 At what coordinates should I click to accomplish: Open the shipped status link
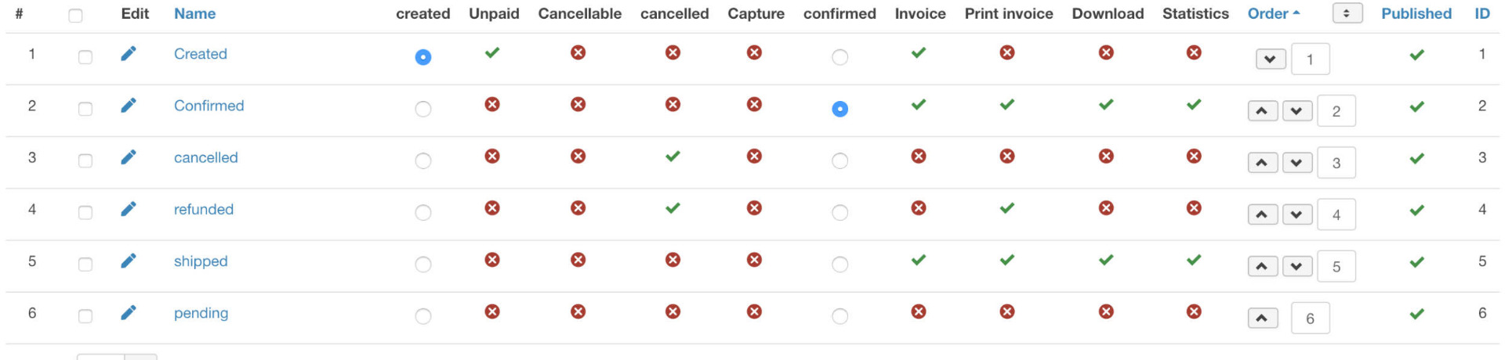point(201,261)
